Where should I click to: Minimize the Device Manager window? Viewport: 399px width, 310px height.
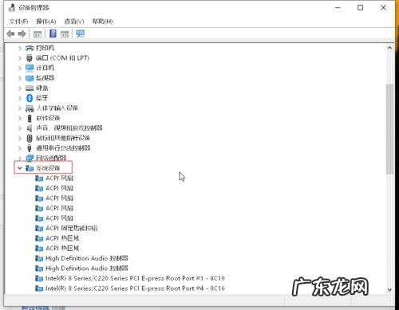click(x=338, y=8)
